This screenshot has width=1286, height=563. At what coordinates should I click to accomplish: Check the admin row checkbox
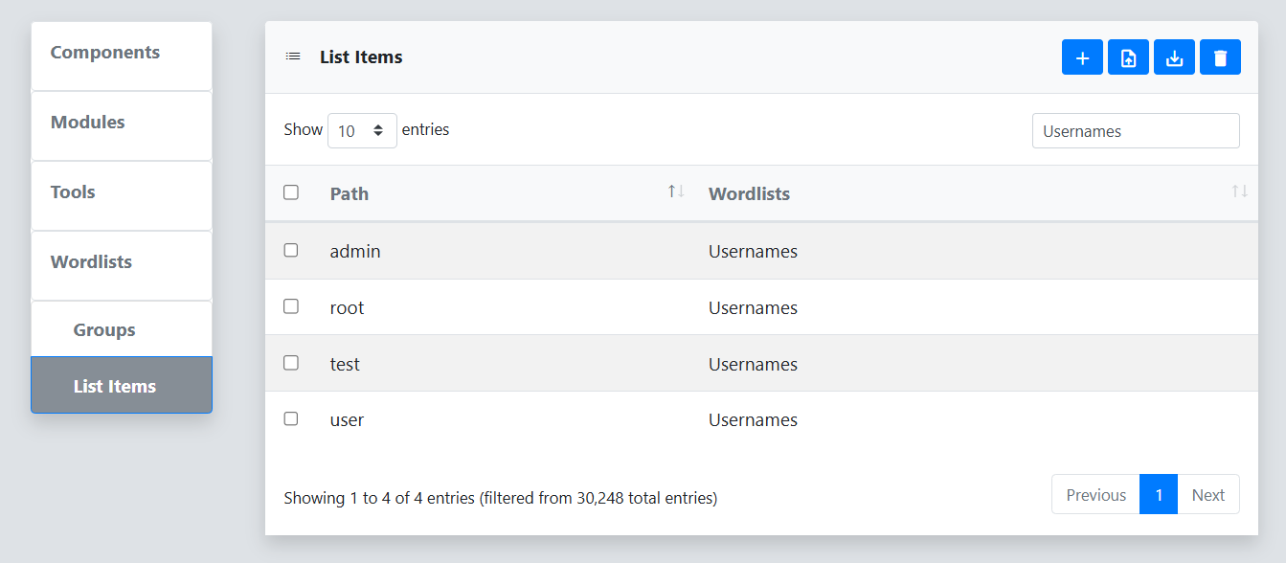pos(291,250)
